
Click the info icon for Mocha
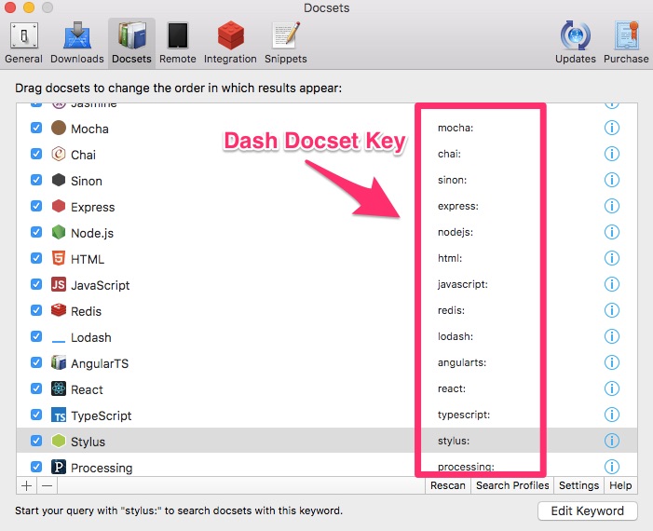click(x=611, y=128)
